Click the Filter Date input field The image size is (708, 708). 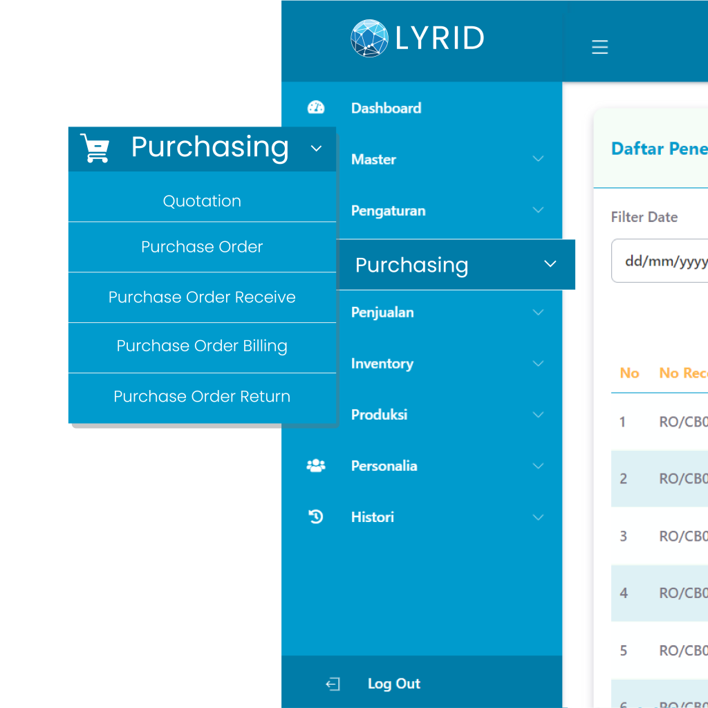[660, 261]
